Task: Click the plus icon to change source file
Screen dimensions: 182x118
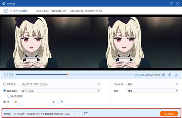Action: click(6, 11)
